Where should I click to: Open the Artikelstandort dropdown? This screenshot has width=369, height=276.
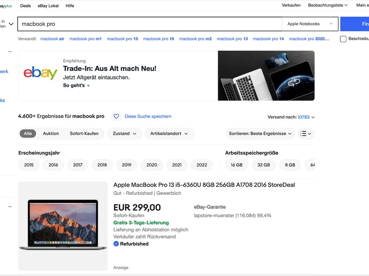pos(169,133)
